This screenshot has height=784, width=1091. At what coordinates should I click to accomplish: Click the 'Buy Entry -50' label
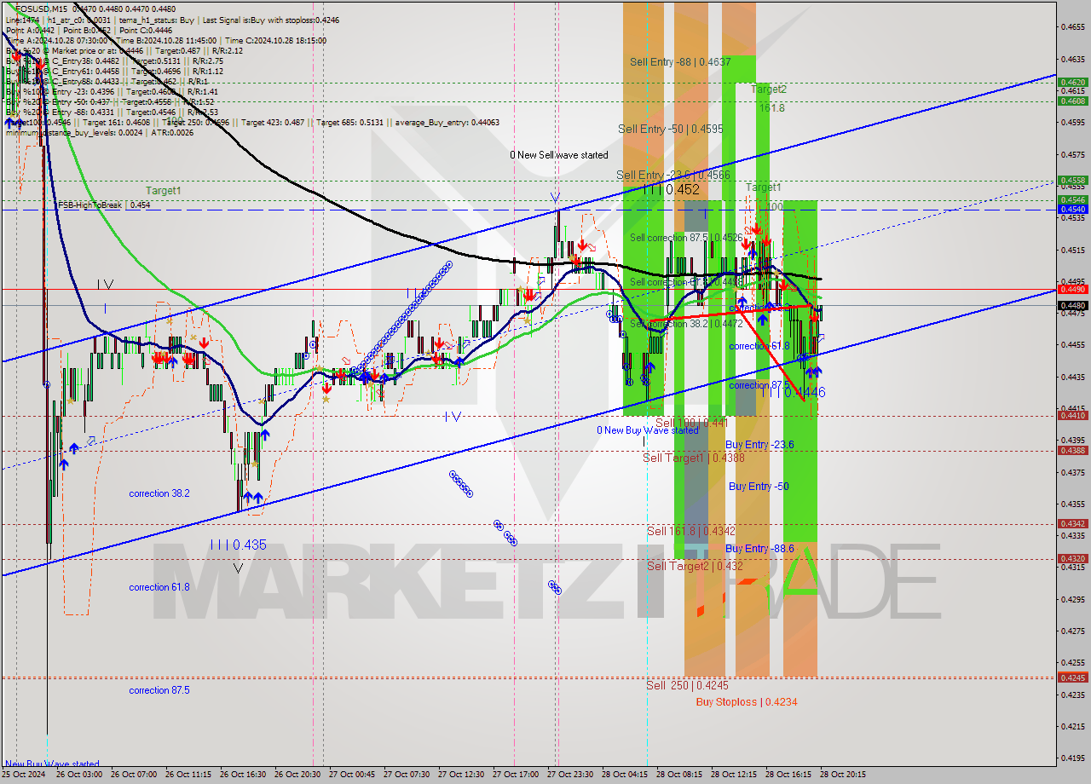tap(759, 487)
